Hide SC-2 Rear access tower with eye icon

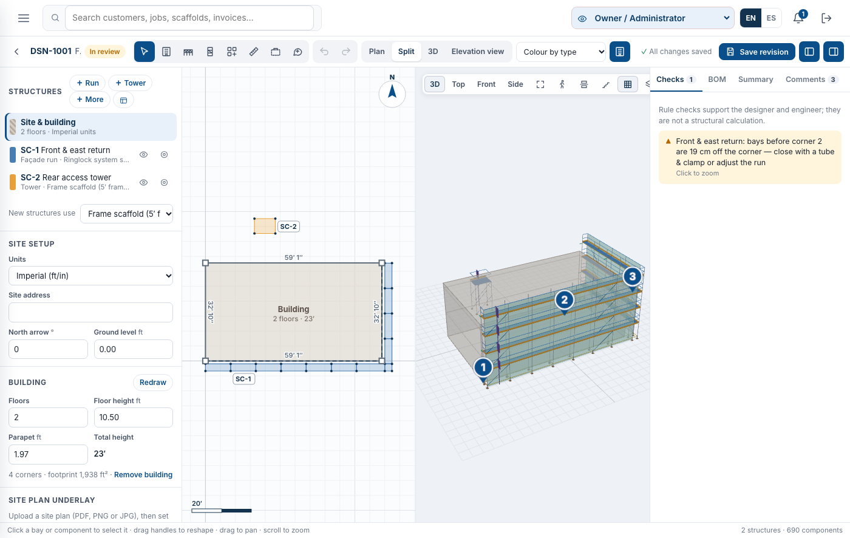coord(144,183)
